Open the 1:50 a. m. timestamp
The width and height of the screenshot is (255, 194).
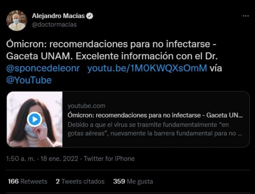[x=21, y=158]
